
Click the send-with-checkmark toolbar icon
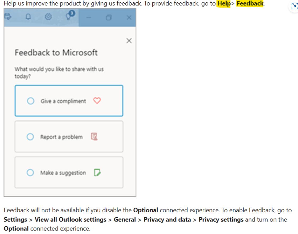[x=8, y=17]
